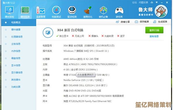Select 硬件检测 toolbar icon
This screenshot has width=173, height=110.
coord(25,12)
